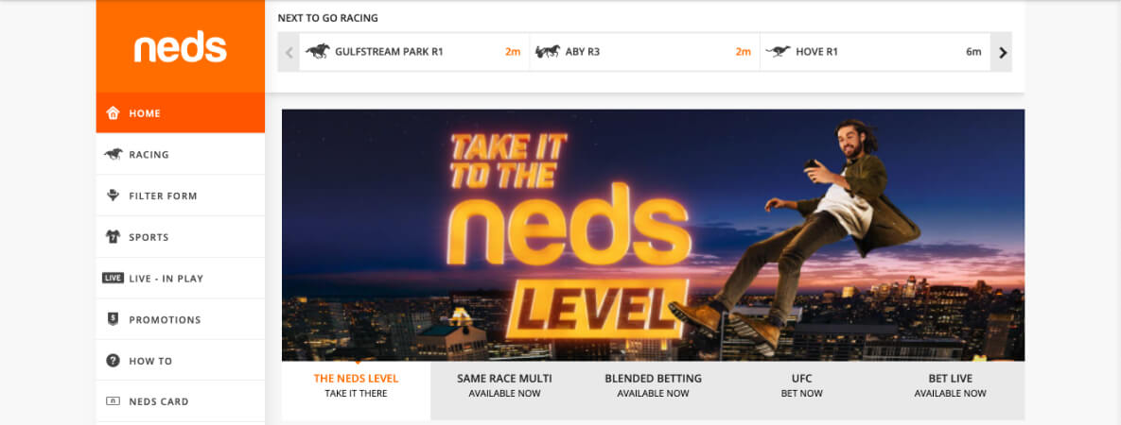Select The Neds Level tab
The height and width of the screenshot is (425, 1121).
(356, 385)
